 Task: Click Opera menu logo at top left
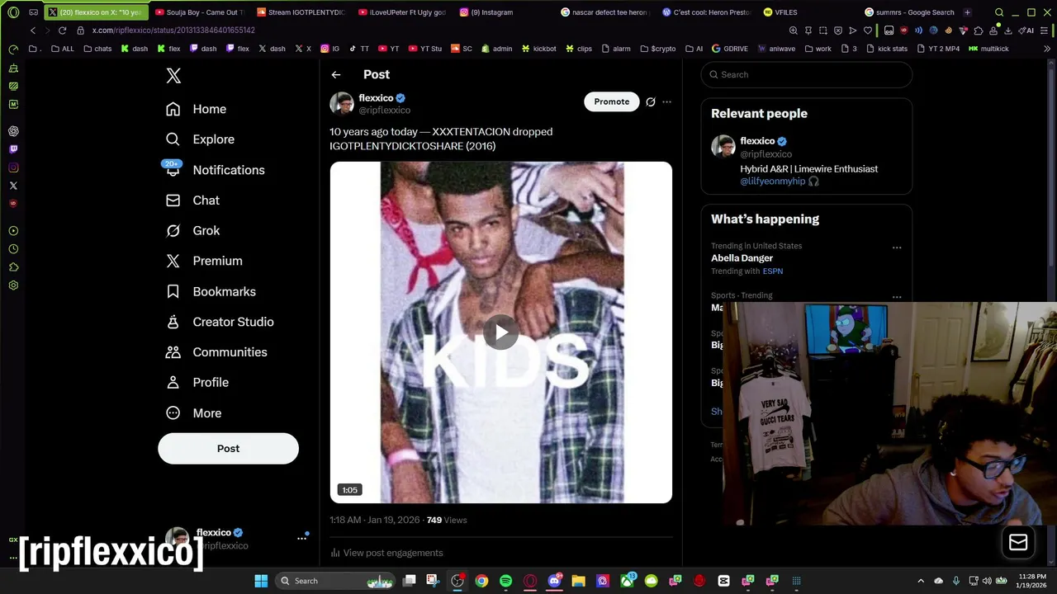pos(13,12)
